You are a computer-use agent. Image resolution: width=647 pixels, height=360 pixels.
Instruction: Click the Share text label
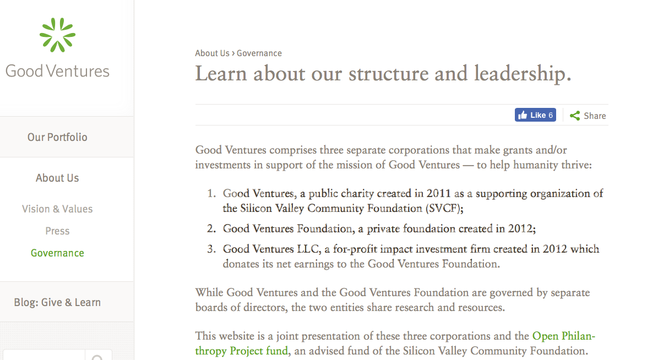coord(595,116)
